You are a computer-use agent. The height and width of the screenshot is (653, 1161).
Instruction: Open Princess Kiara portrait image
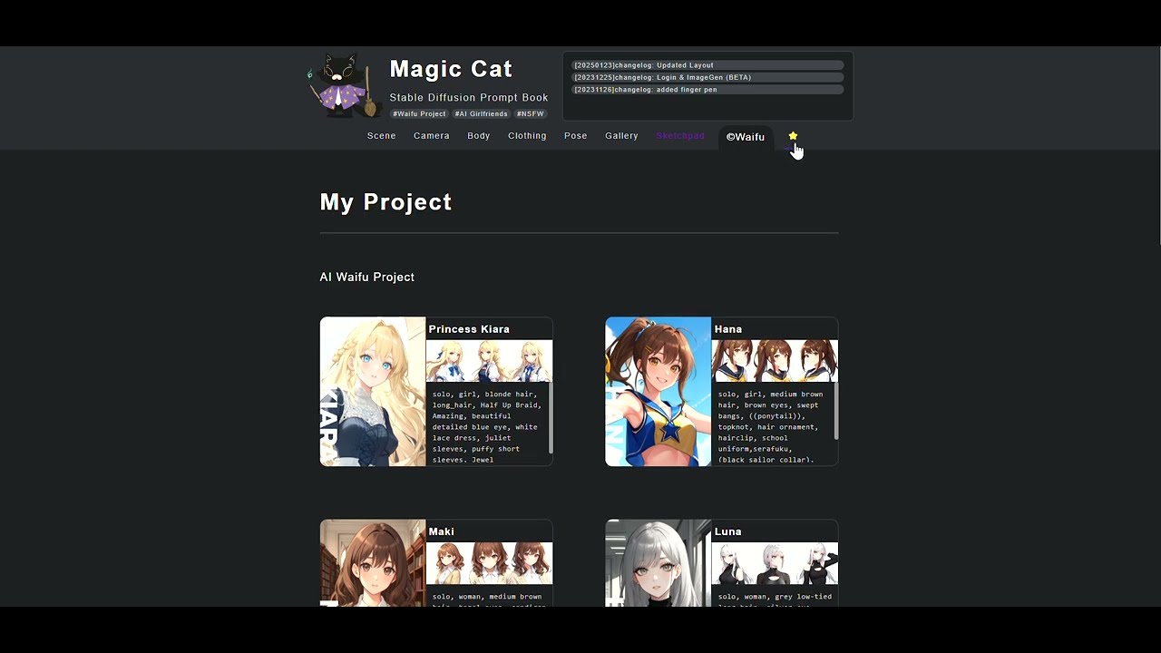pos(373,392)
